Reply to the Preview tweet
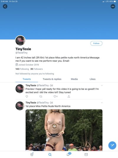Screen dimensions: 118x158 [27, 96]
